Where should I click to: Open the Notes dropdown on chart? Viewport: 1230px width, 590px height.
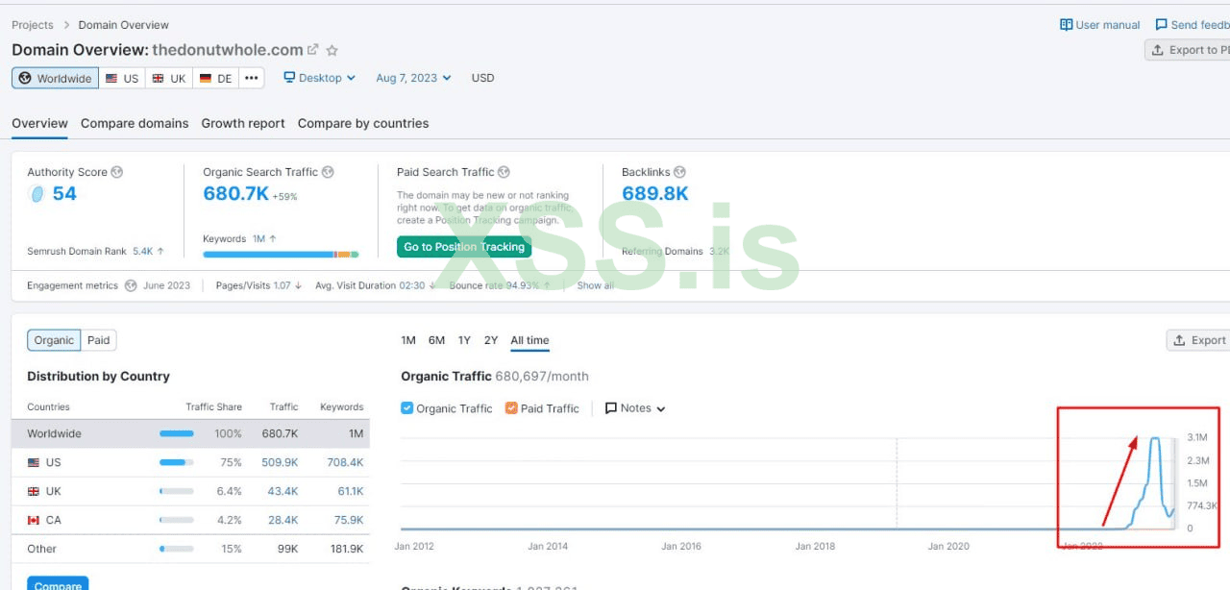point(635,408)
